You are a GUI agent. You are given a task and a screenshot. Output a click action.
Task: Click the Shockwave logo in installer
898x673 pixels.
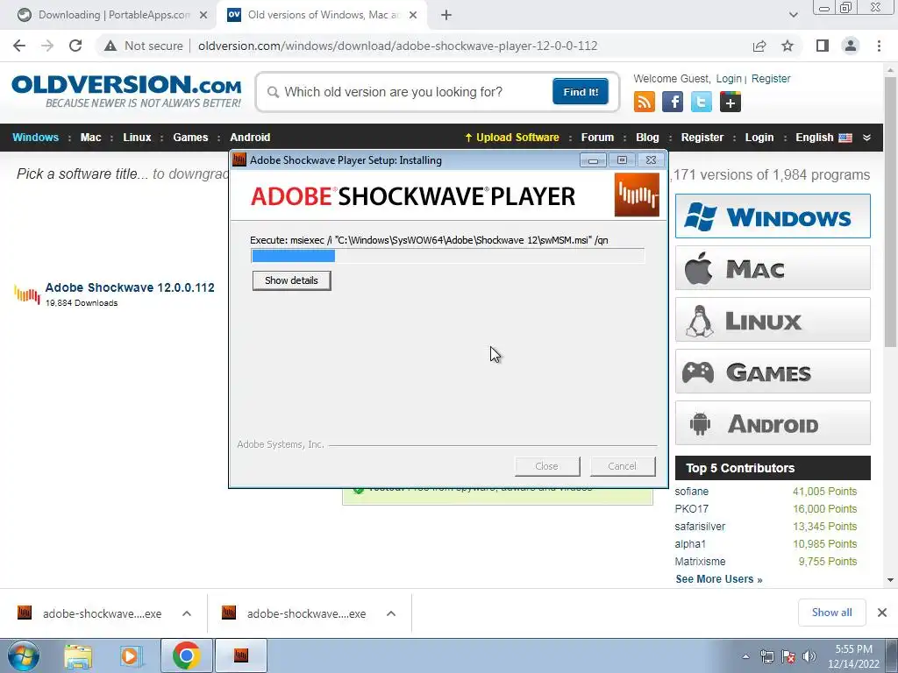[x=637, y=195]
